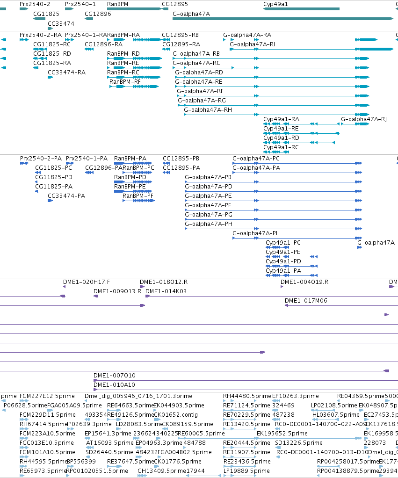The height and width of the screenshot is (478, 398).
Task: Open transcript label CG12895-RB
Action: click(x=180, y=35)
